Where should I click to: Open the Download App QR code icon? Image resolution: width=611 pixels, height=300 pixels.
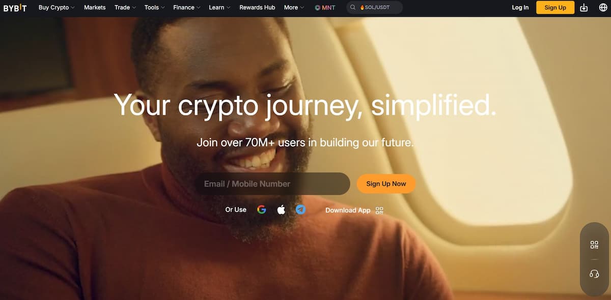point(379,210)
